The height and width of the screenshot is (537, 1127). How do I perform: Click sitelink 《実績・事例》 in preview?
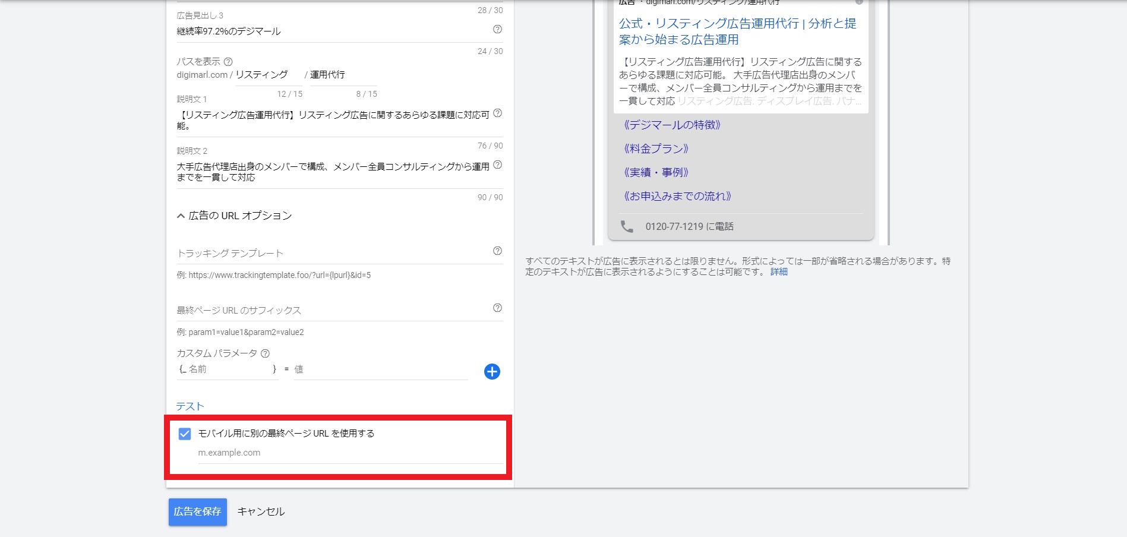pyautogui.click(x=656, y=172)
